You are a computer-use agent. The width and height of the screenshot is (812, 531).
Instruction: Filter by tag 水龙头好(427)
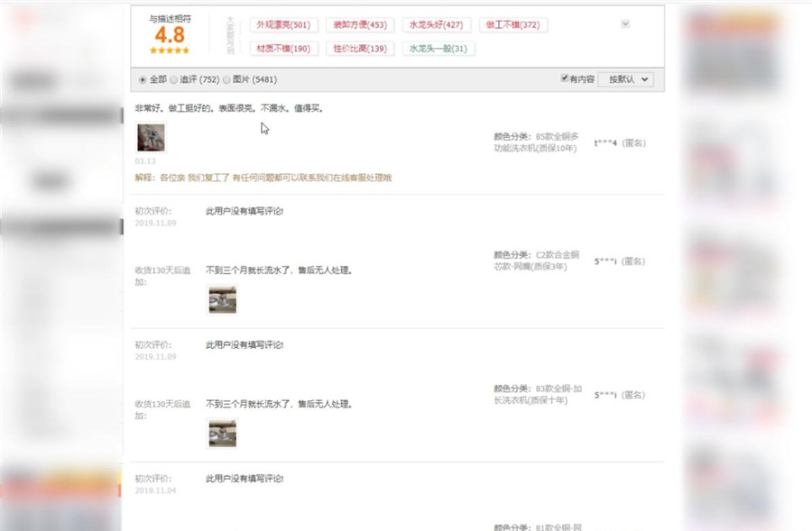[x=436, y=25]
